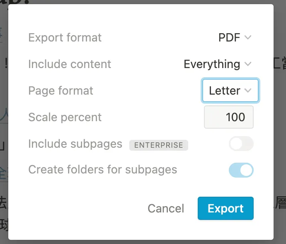Enable the Include subpages toggle
This screenshot has width=286, height=244.
[241, 144]
